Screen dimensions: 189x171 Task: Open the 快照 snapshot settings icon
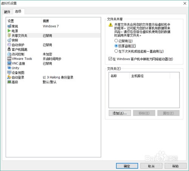click(9, 40)
